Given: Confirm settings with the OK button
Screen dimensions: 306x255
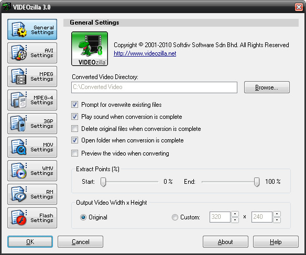Looking at the screenshot, I should pos(30,242).
